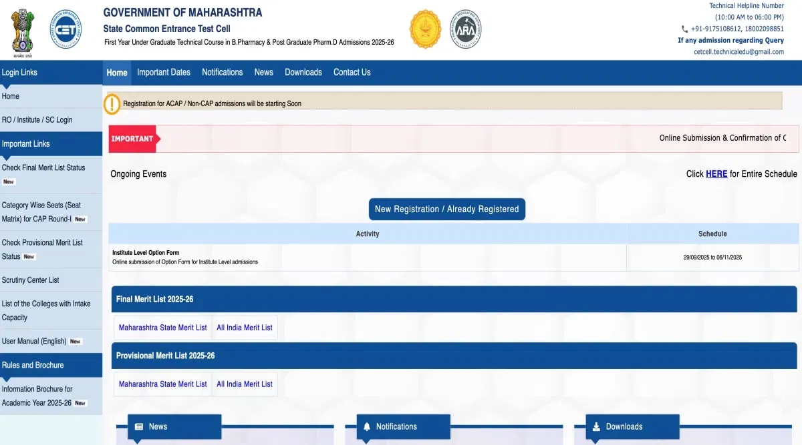
Task: Open Check Final Merit List Status link
Action: pyautogui.click(x=43, y=168)
